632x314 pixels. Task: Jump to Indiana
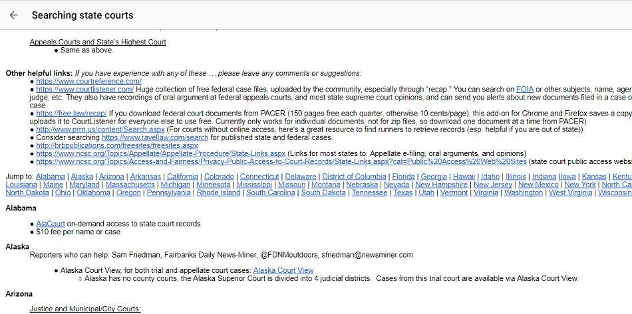[x=545, y=177]
